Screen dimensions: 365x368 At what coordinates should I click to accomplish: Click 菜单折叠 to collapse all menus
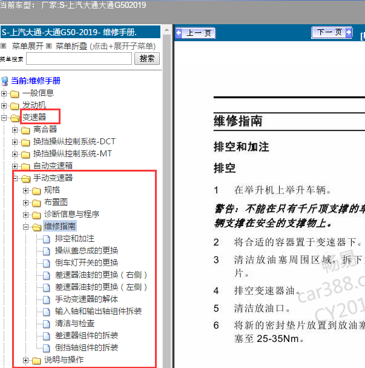71,46
